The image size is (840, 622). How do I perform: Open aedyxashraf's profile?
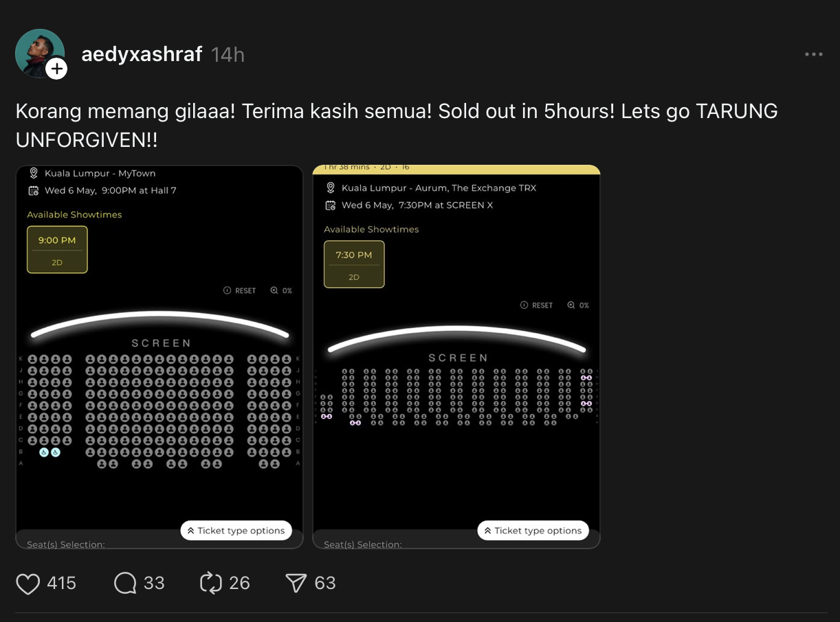click(x=40, y=53)
